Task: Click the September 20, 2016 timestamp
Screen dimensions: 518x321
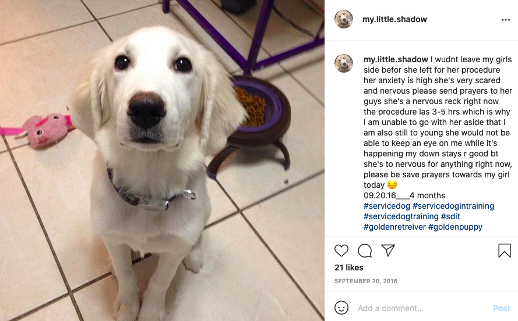Action: point(366,281)
